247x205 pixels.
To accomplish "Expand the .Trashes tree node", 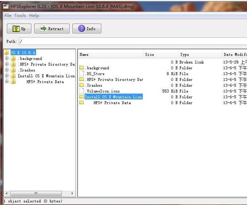I will (7, 70).
